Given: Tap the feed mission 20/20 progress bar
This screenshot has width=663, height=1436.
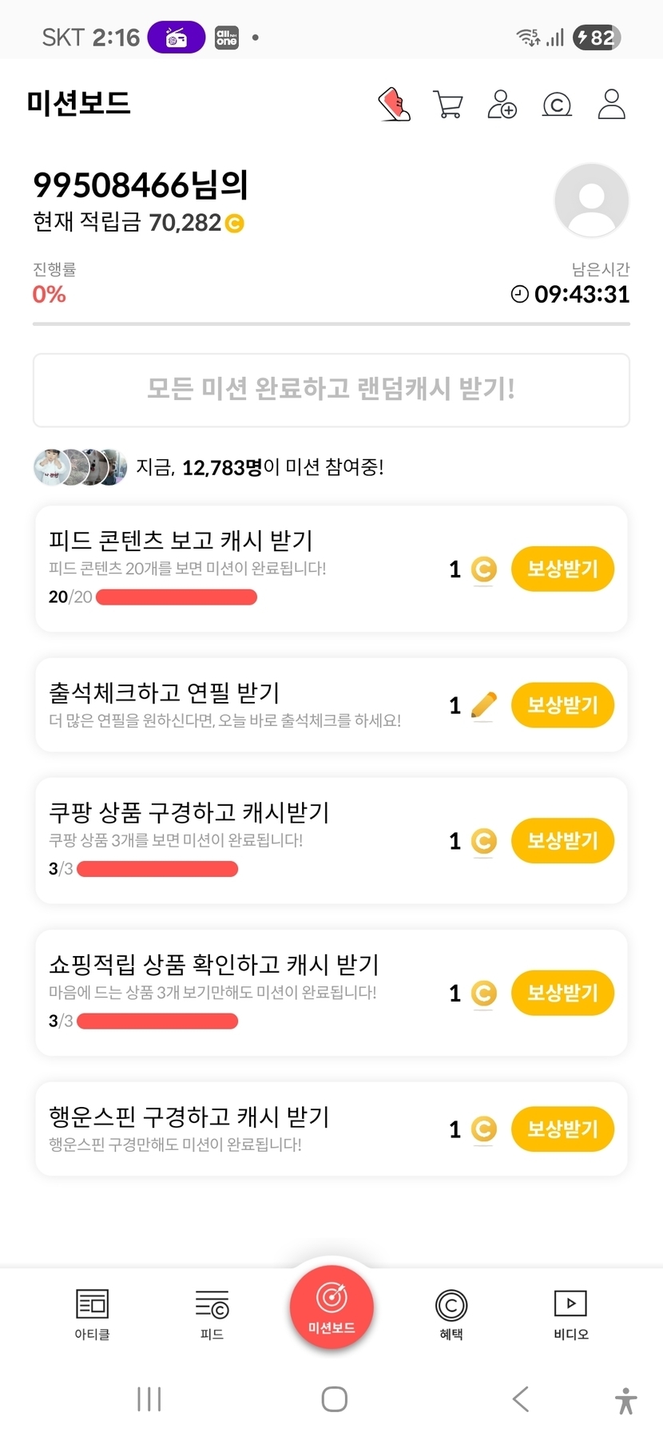Looking at the screenshot, I should click(x=177, y=597).
